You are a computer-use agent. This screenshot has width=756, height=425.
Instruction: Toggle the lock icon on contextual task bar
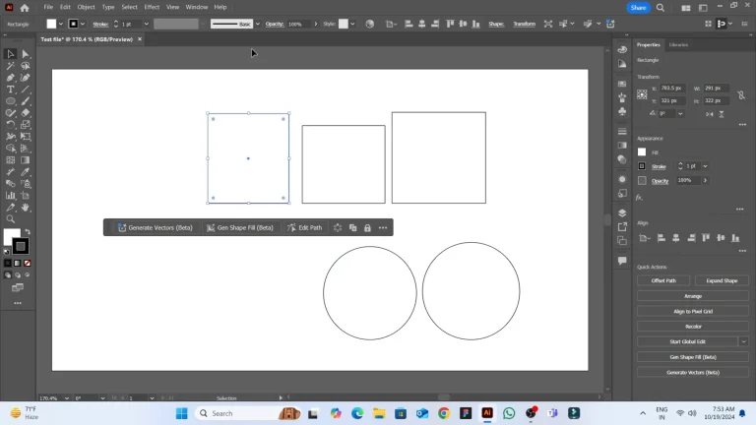tap(367, 228)
